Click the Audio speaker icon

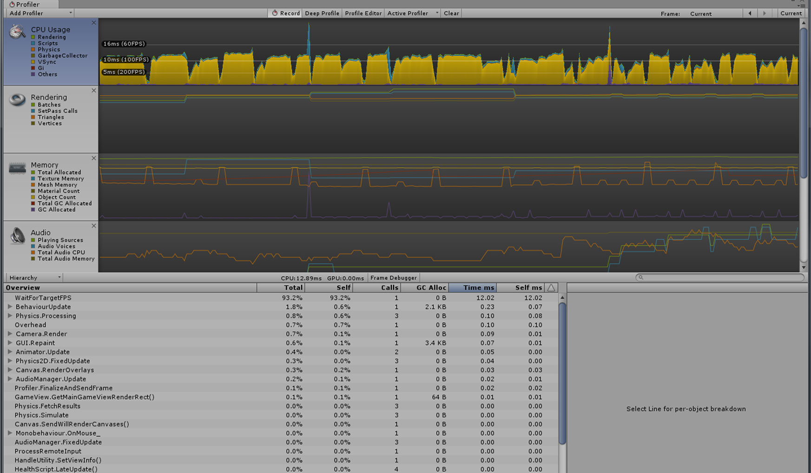(x=17, y=236)
